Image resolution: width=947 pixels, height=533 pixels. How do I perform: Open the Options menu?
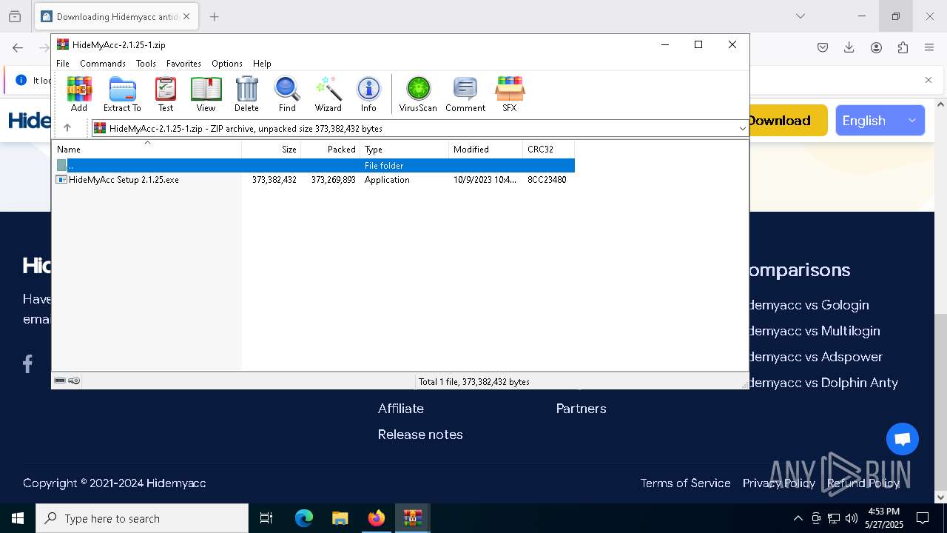[x=227, y=64]
